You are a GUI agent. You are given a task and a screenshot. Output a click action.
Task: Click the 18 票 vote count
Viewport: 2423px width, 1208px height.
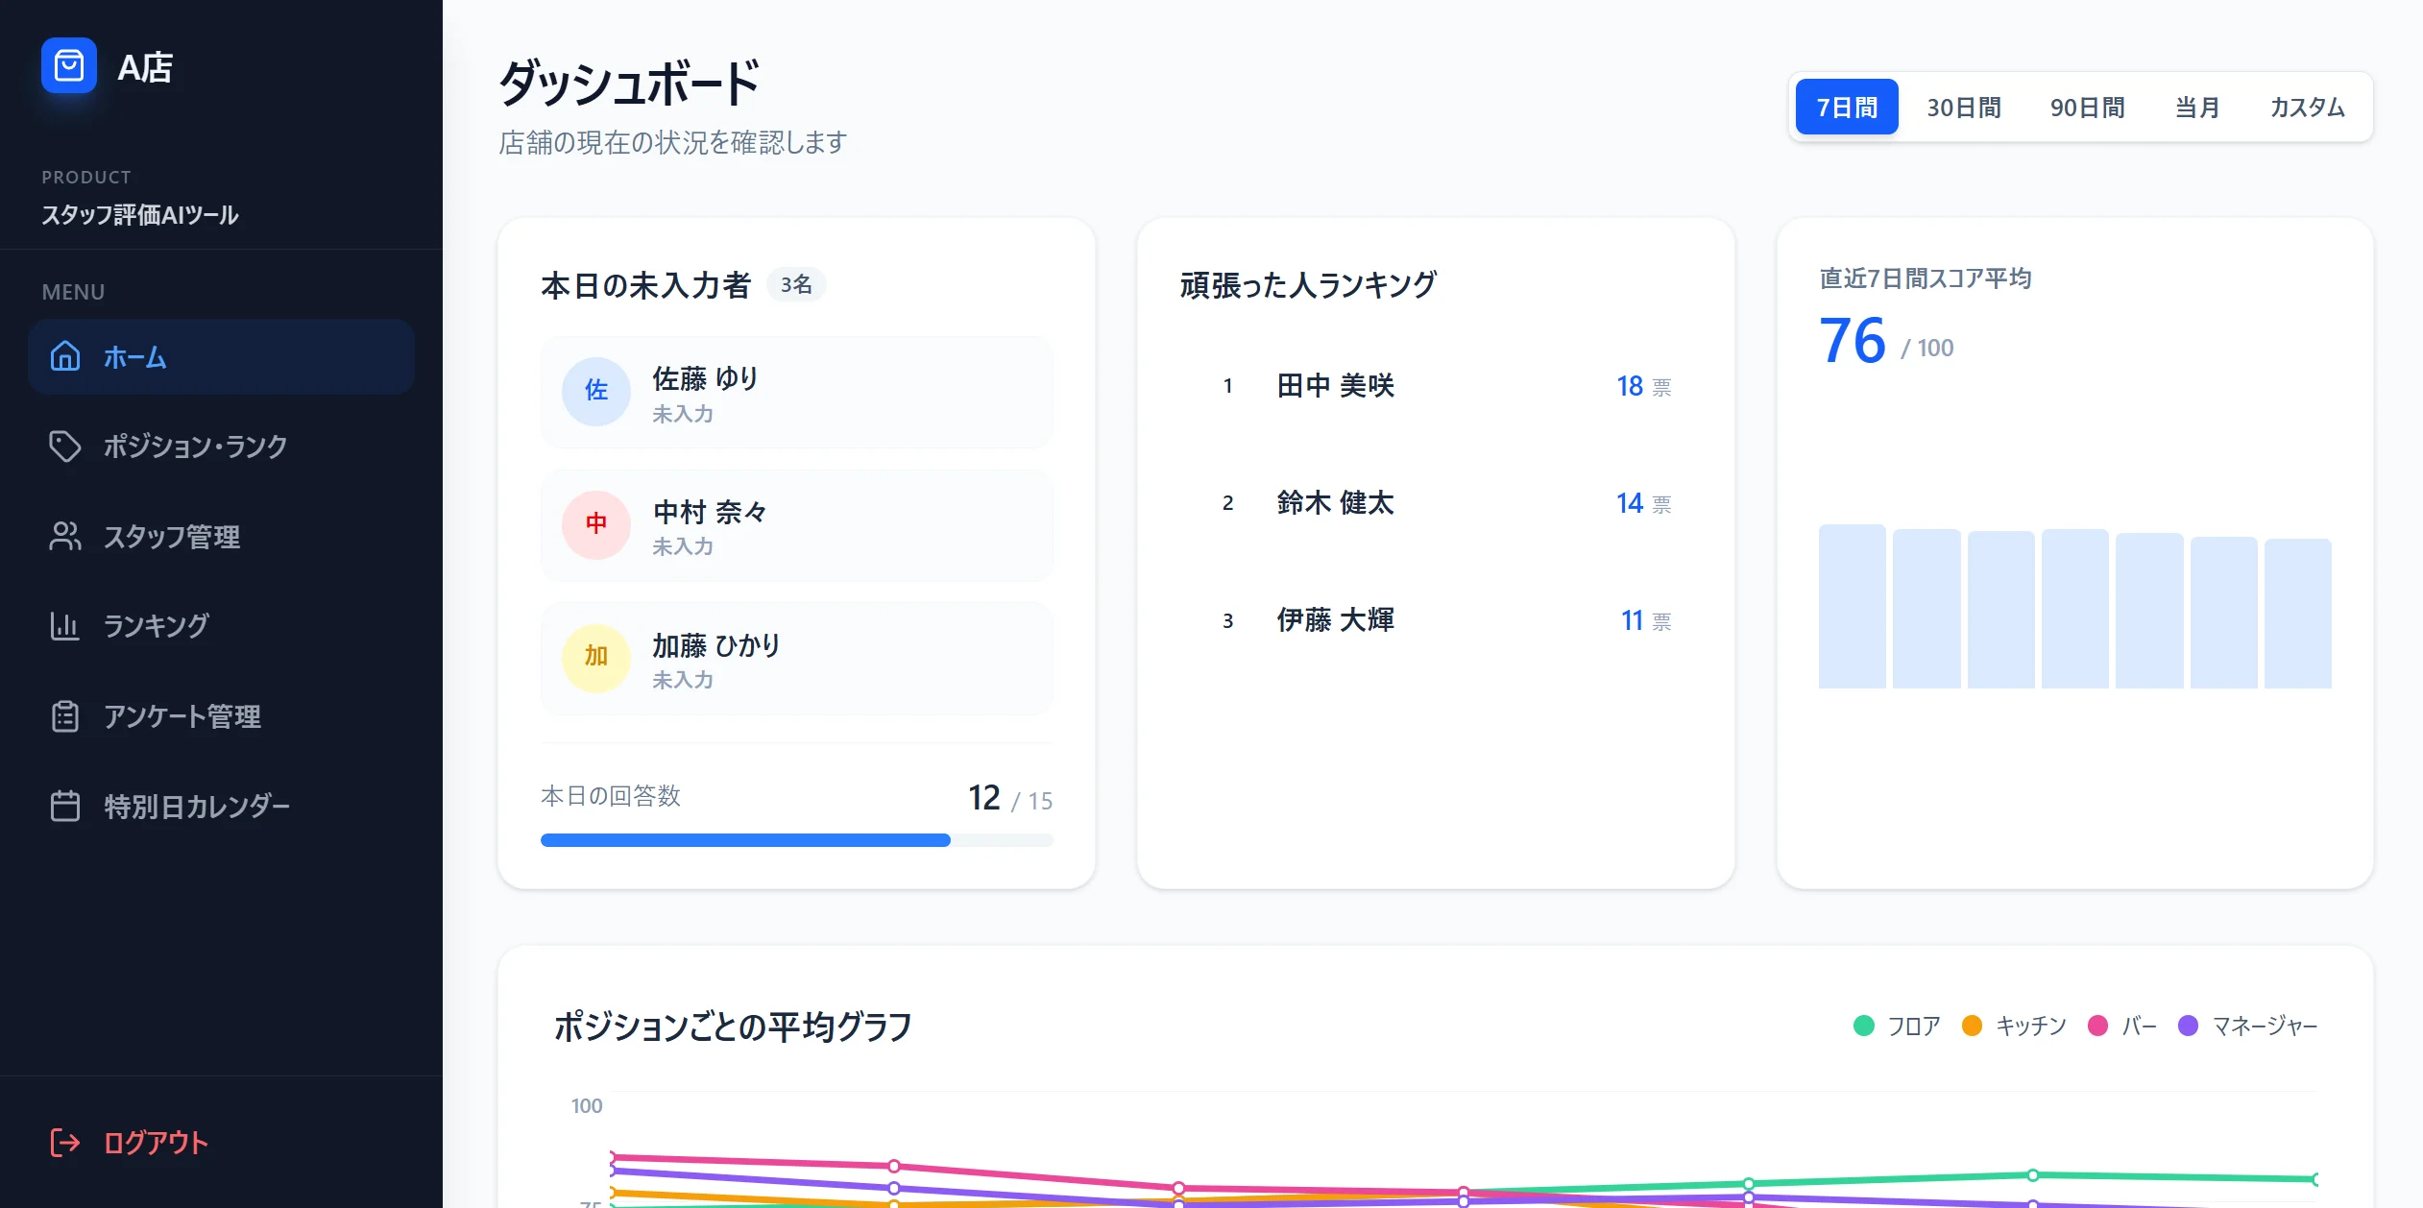tap(1644, 386)
